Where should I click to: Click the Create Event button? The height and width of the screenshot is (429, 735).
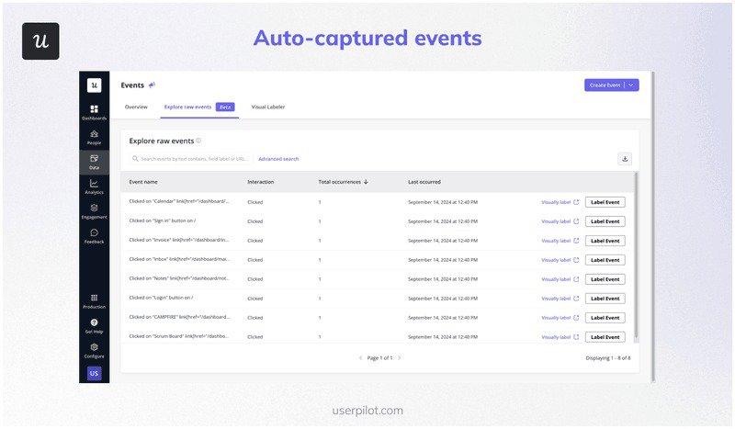point(605,85)
